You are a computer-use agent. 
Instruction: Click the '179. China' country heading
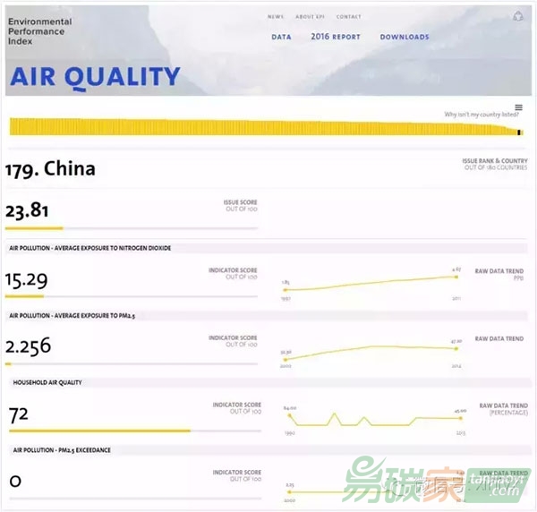pos(51,169)
